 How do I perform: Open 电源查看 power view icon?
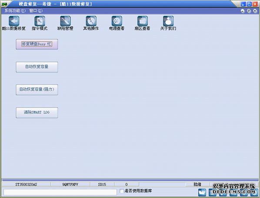tap(117, 21)
